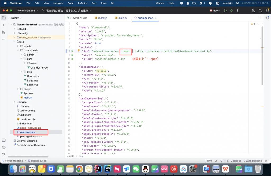
Task: Expand the node_modules folder
Action: coord(15,37)
